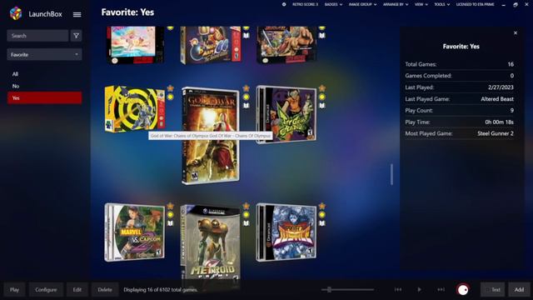Select the bottom-row Dreamcast shooter box

[x=286, y=232]
